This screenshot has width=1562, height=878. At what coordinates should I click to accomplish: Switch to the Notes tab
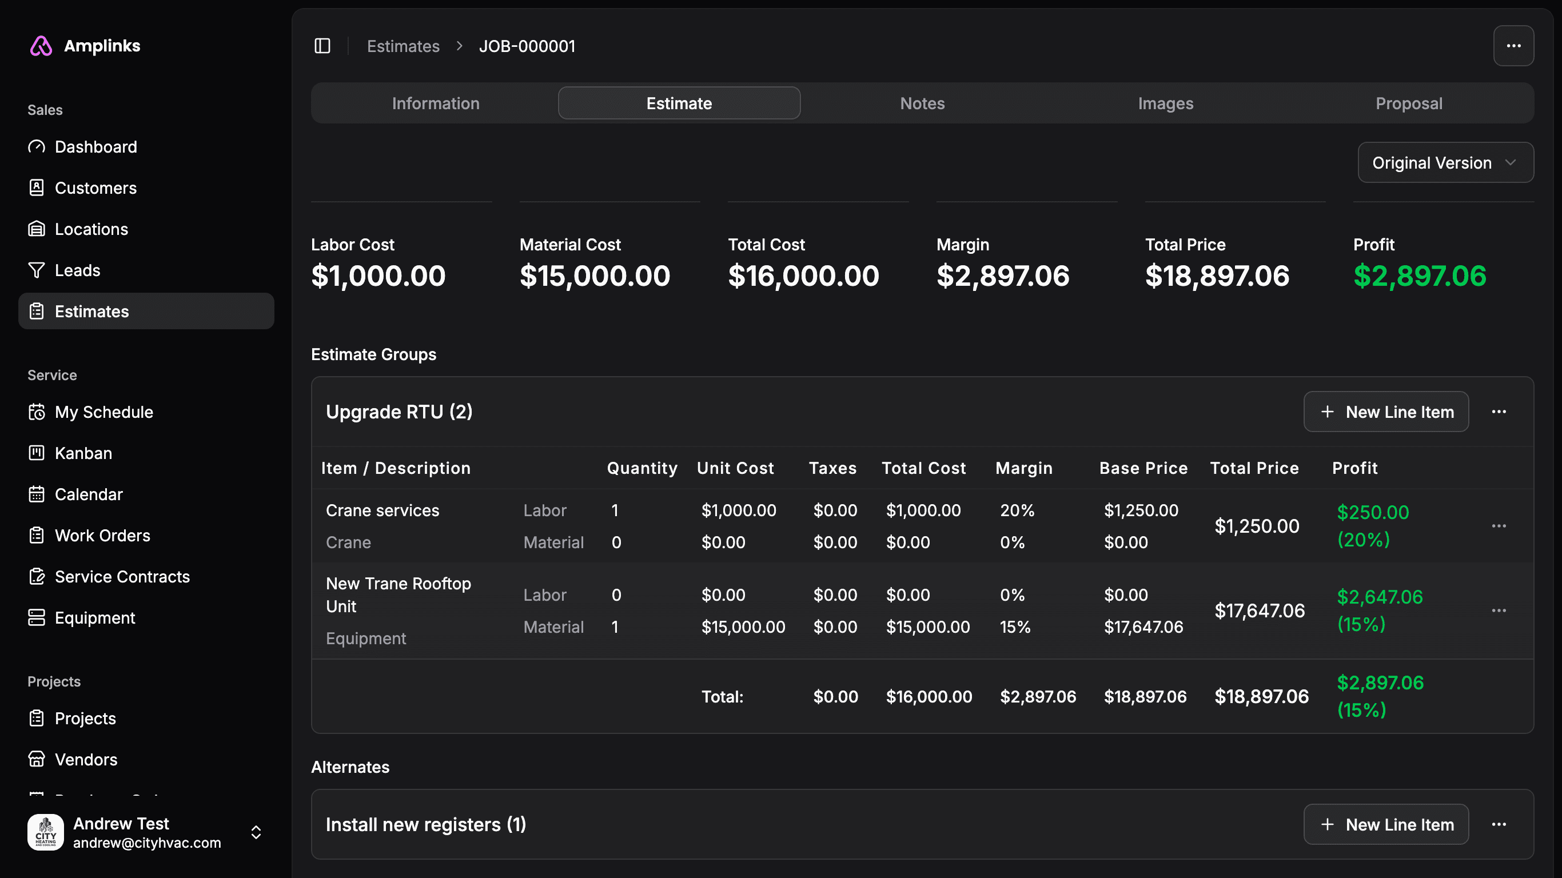922,103
